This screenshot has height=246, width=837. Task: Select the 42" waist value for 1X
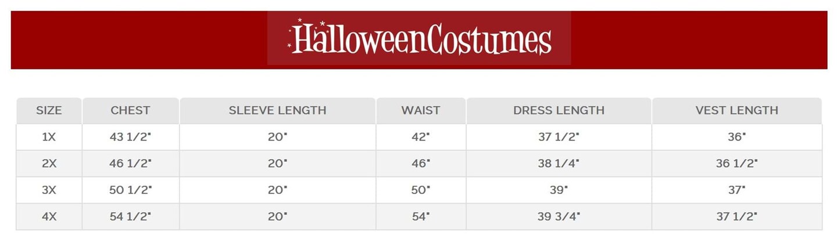pos(420,137)
